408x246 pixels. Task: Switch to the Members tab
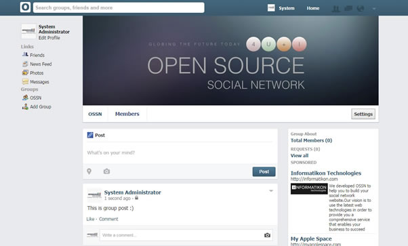click(x=127, y=114)
